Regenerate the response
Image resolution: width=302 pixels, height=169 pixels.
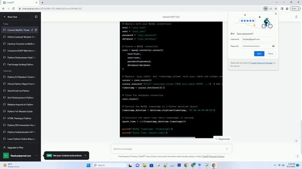[x=222, y=139]
